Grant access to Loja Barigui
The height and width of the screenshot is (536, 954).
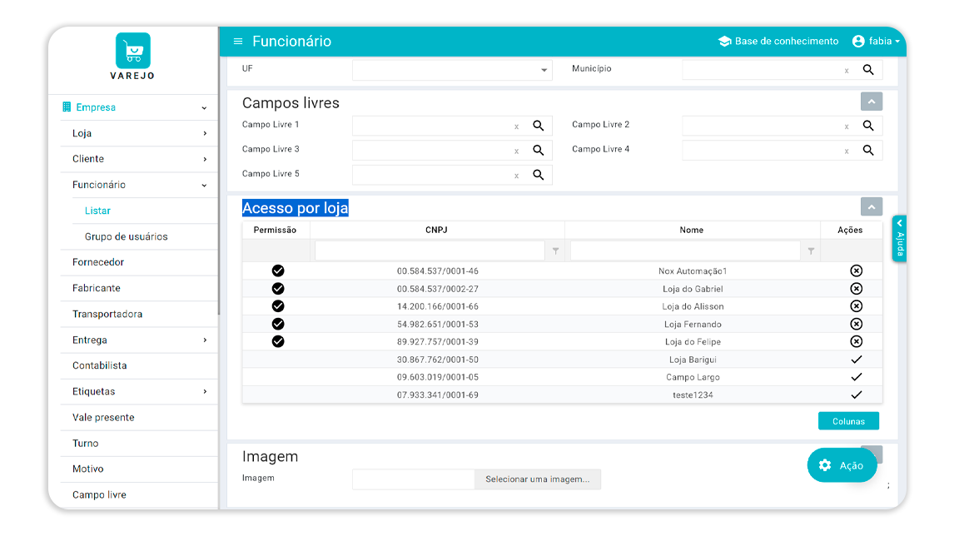click(856, 360)
